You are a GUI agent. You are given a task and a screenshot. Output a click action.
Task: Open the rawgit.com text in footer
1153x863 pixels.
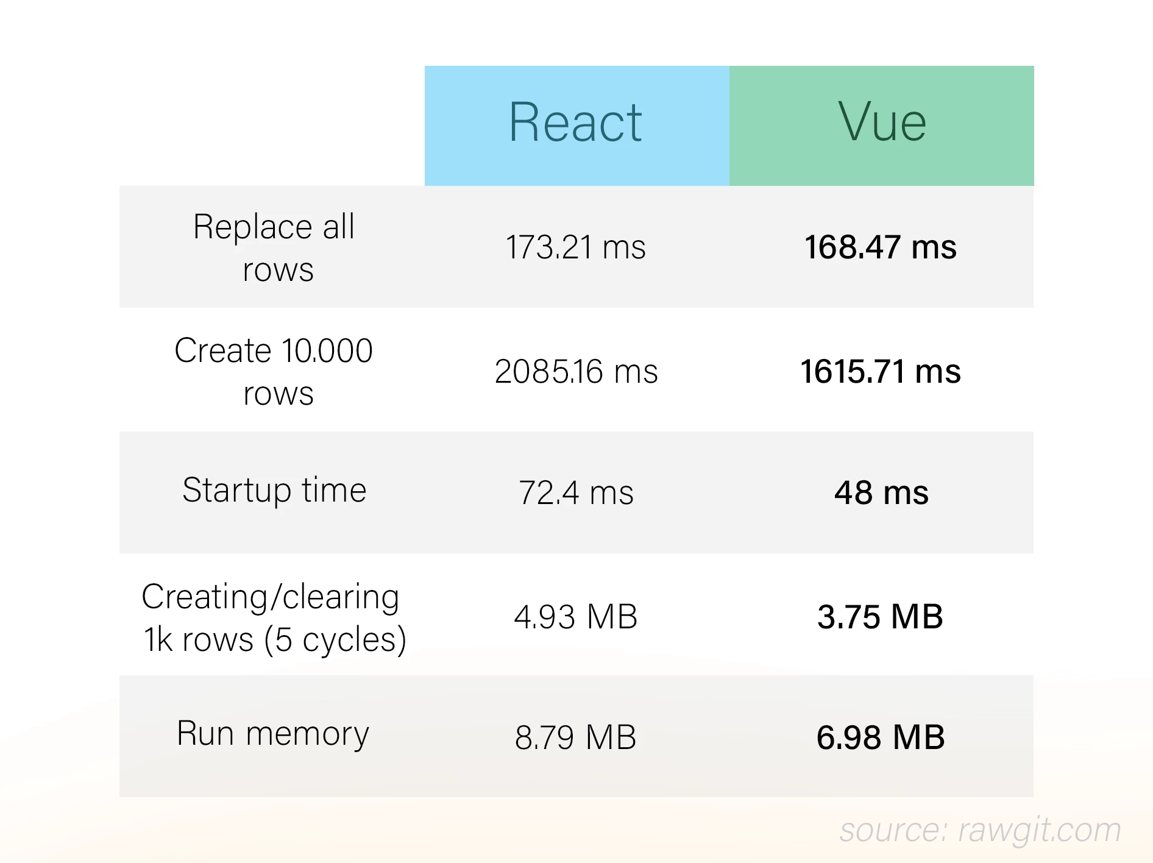point(1040,830)
